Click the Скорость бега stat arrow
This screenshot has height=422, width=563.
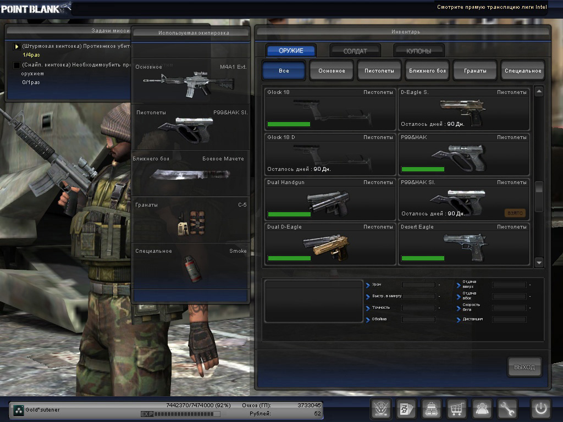tap(458, 308)
